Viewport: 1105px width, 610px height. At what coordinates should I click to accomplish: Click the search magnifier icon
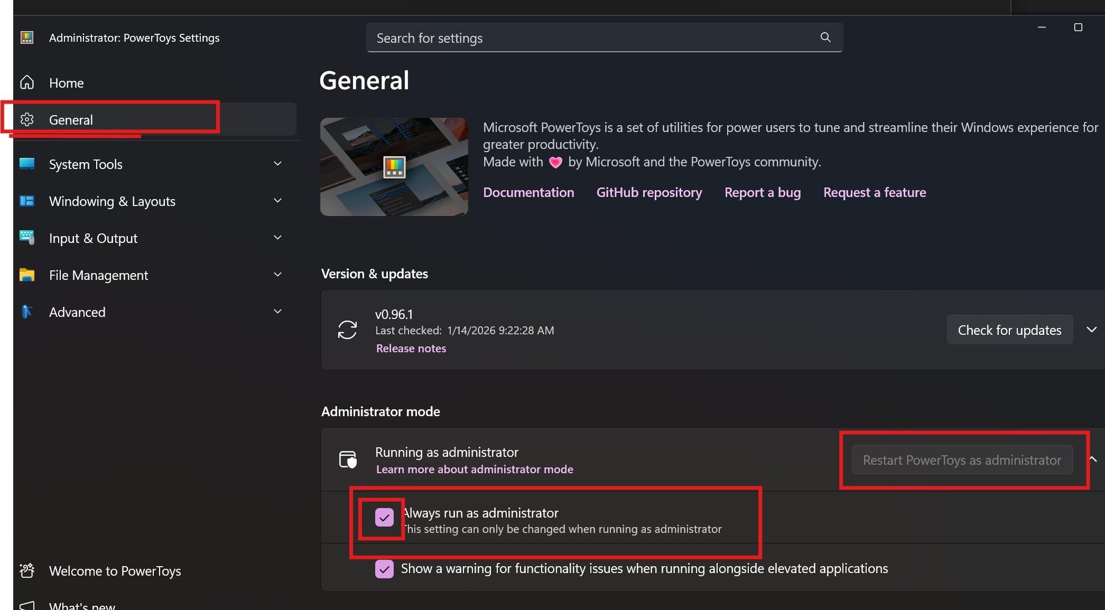(825, 37)
